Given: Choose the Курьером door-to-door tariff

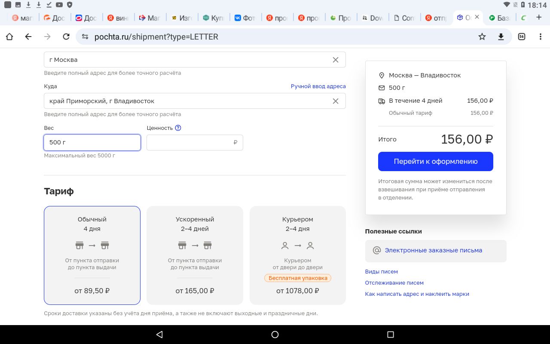Looking at the screenshot, I should pyautogui.click(x=297, y=255).
